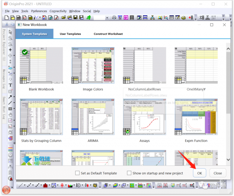Click the OK button
This screenshot has width=234, height=196.
200,173
